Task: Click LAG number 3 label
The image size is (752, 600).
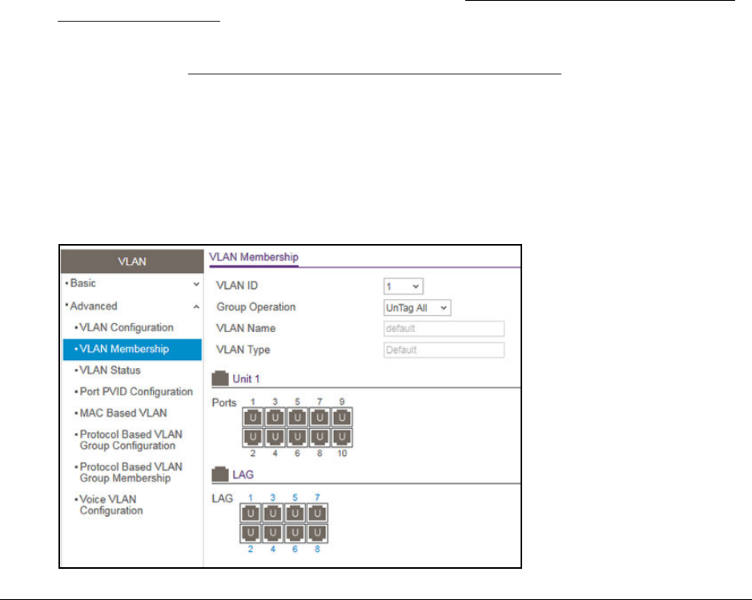Action: 273,498
